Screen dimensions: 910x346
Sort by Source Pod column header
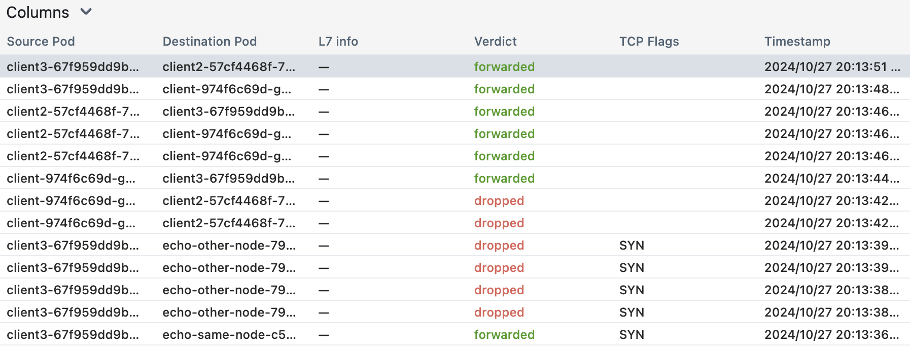click(41, 42)
